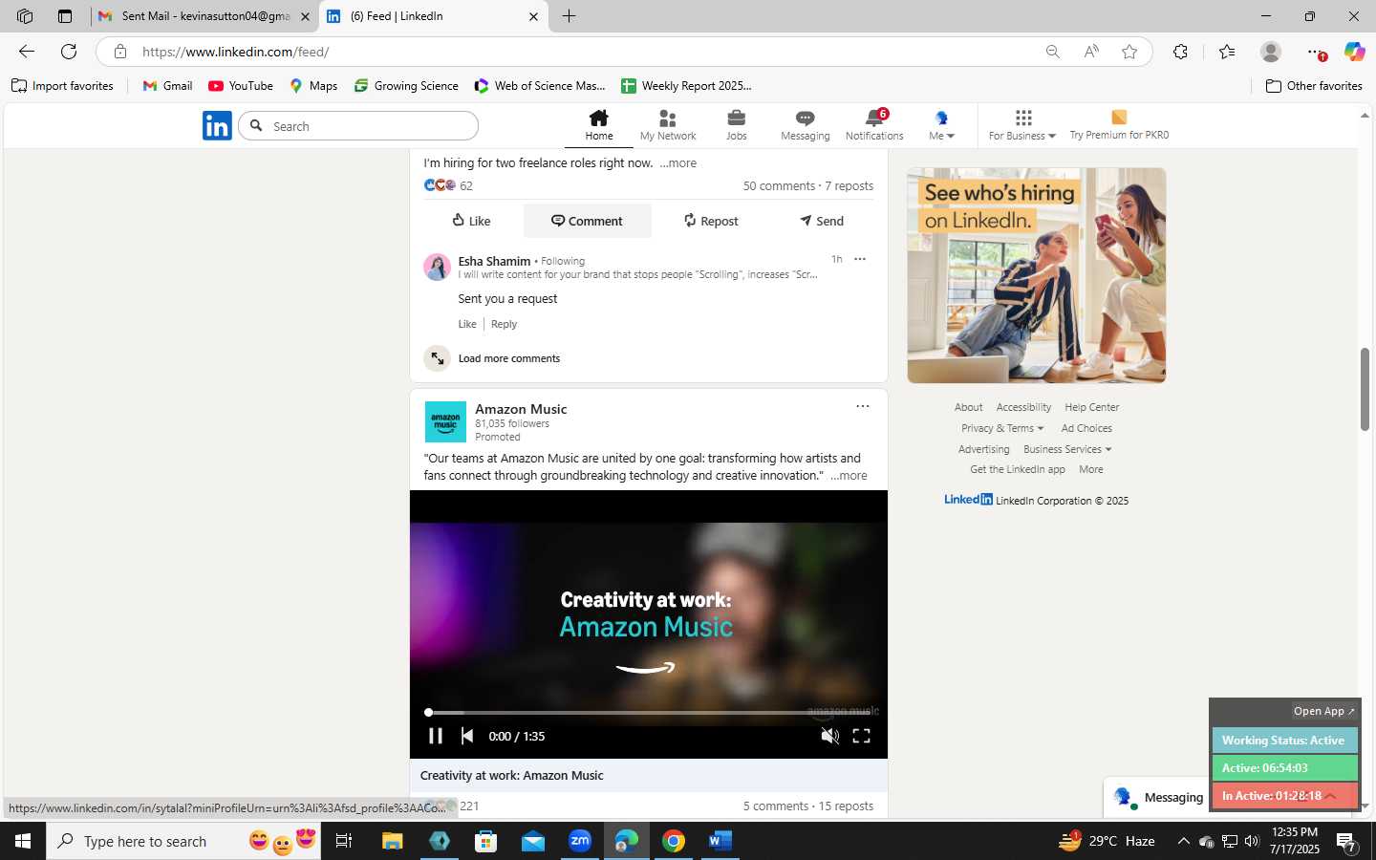Open the Copilot sidebar icon

click(x=1354, y=52)
